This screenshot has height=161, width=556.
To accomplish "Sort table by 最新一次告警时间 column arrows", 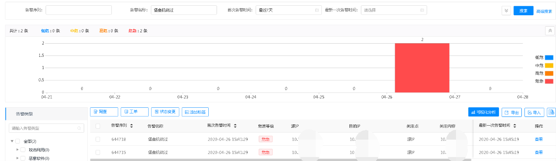I will (x=514, y=126).
